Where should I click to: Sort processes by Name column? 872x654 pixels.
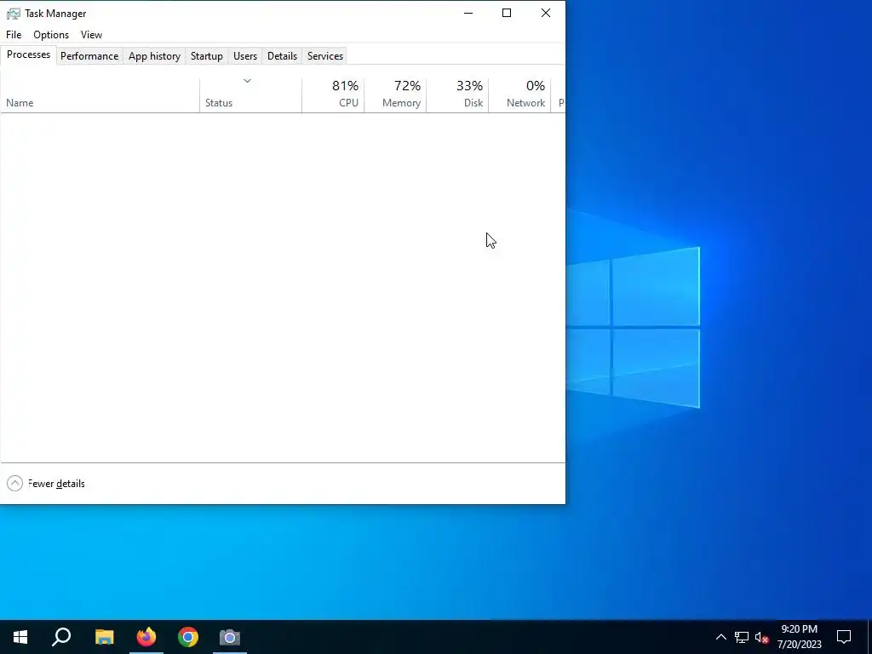(x=100, y=95)
